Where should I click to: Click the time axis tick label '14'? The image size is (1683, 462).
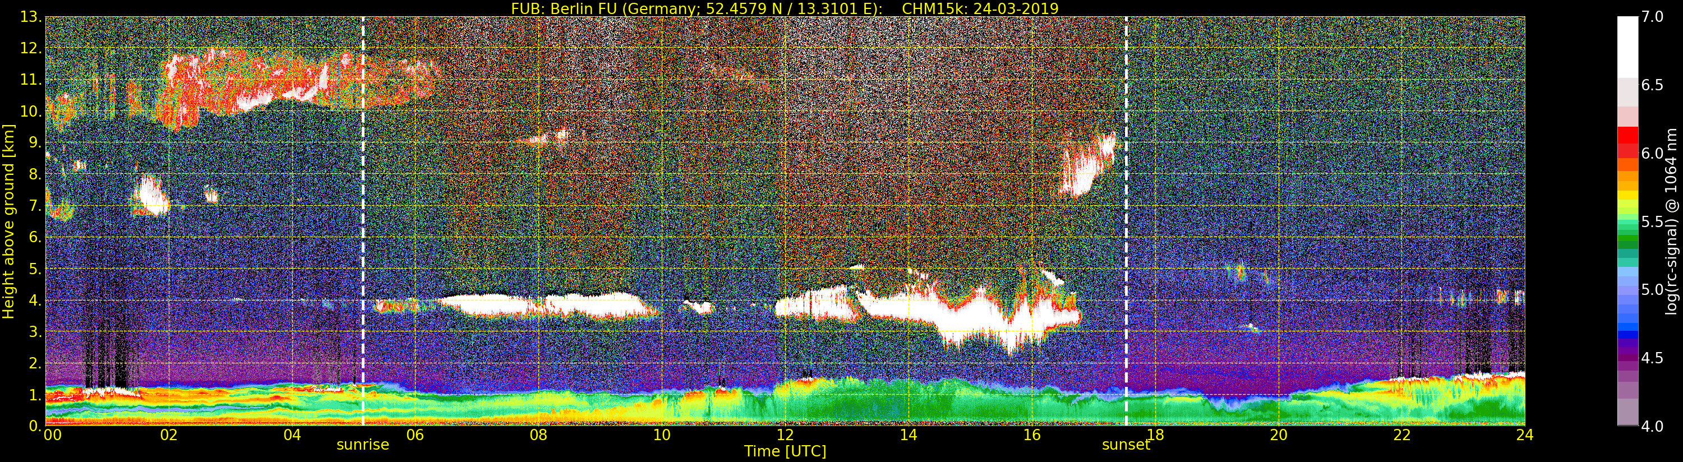908,435
